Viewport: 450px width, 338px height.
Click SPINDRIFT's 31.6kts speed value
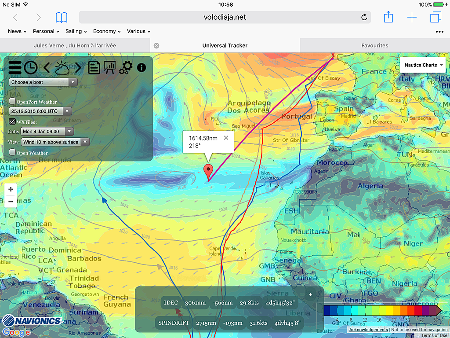click(258, 323)
